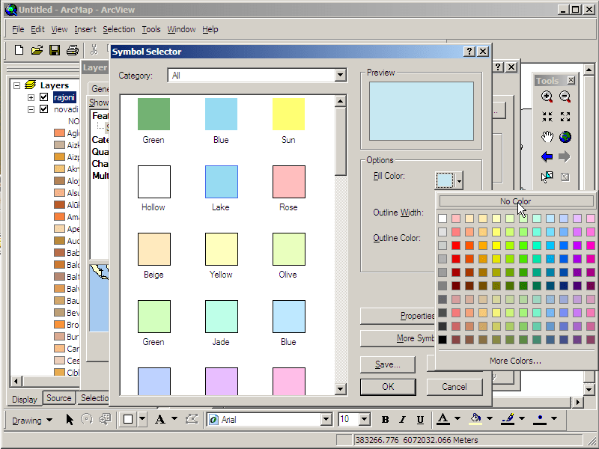
Task: Click the Fixed Zoom In icon
Action: point(547,117)
